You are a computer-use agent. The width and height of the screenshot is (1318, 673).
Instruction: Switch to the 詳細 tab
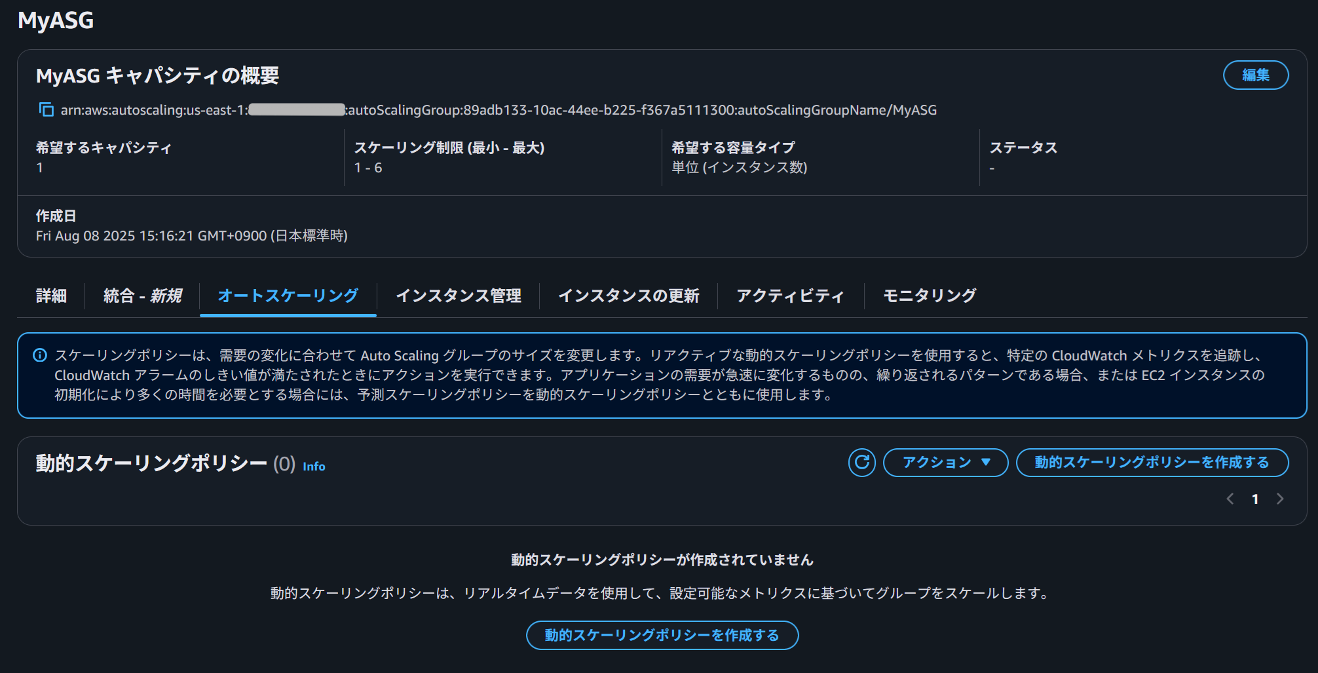point(51,296)
